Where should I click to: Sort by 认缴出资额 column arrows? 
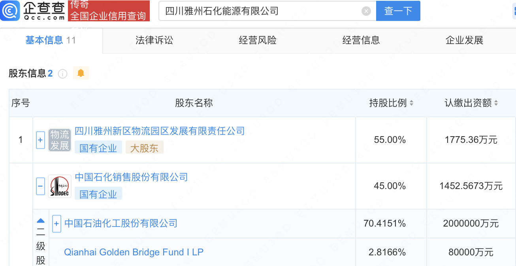(x=496, y=103)
